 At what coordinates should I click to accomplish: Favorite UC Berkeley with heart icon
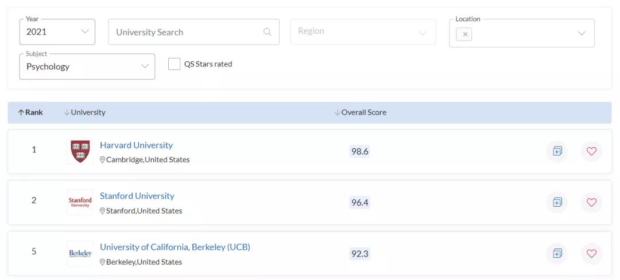click(x=591, y=253)
